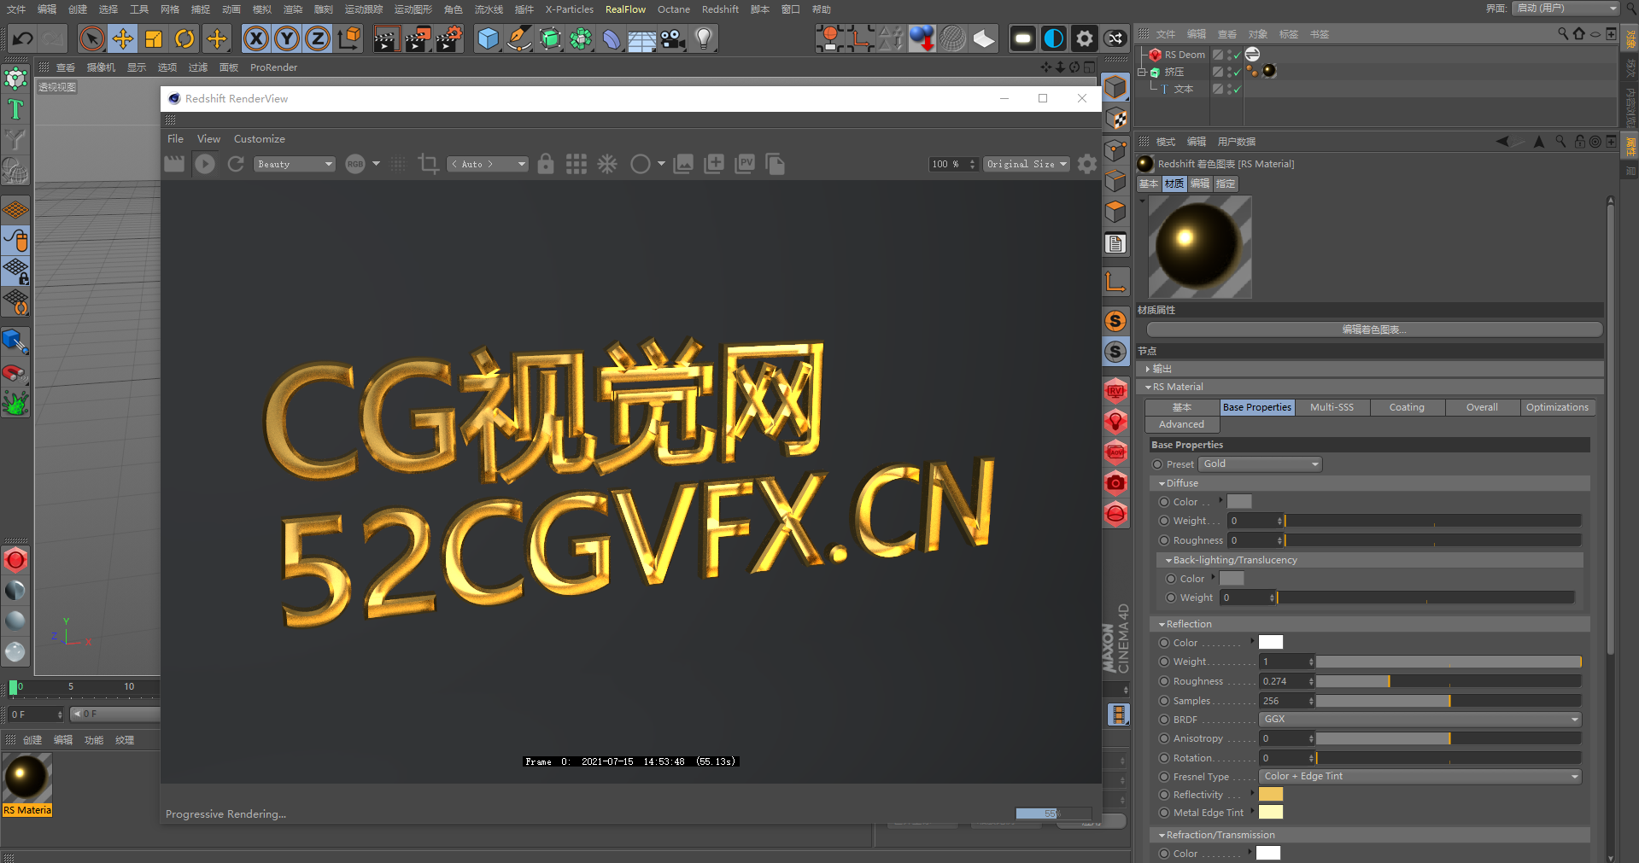Select the Move tool in the main toolbar
1639x863 pixels.
123,38
